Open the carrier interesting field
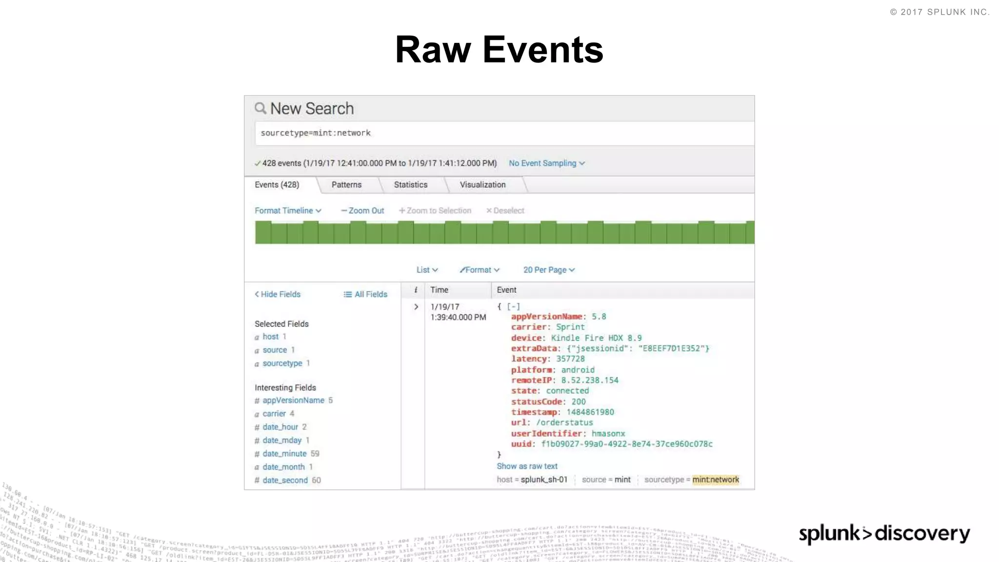Image resolution: width=999 pixels, height=562 pixels. point(274,414)
